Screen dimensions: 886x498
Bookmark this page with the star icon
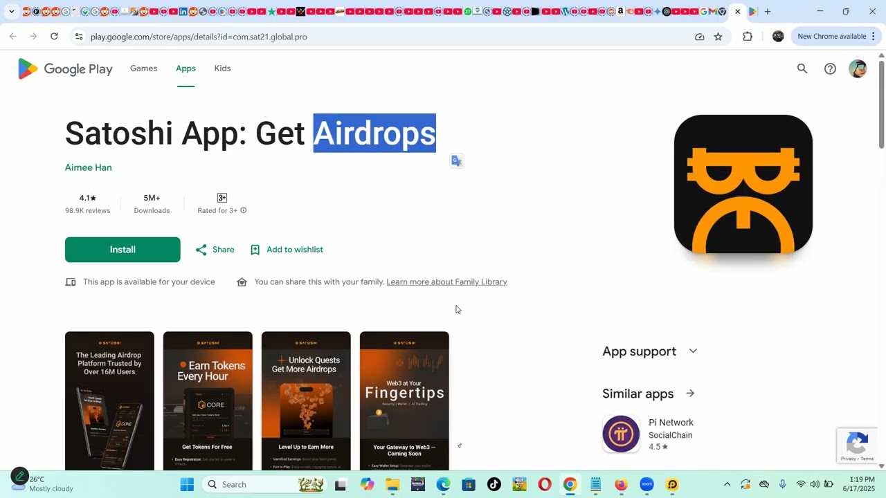[718, 37]
